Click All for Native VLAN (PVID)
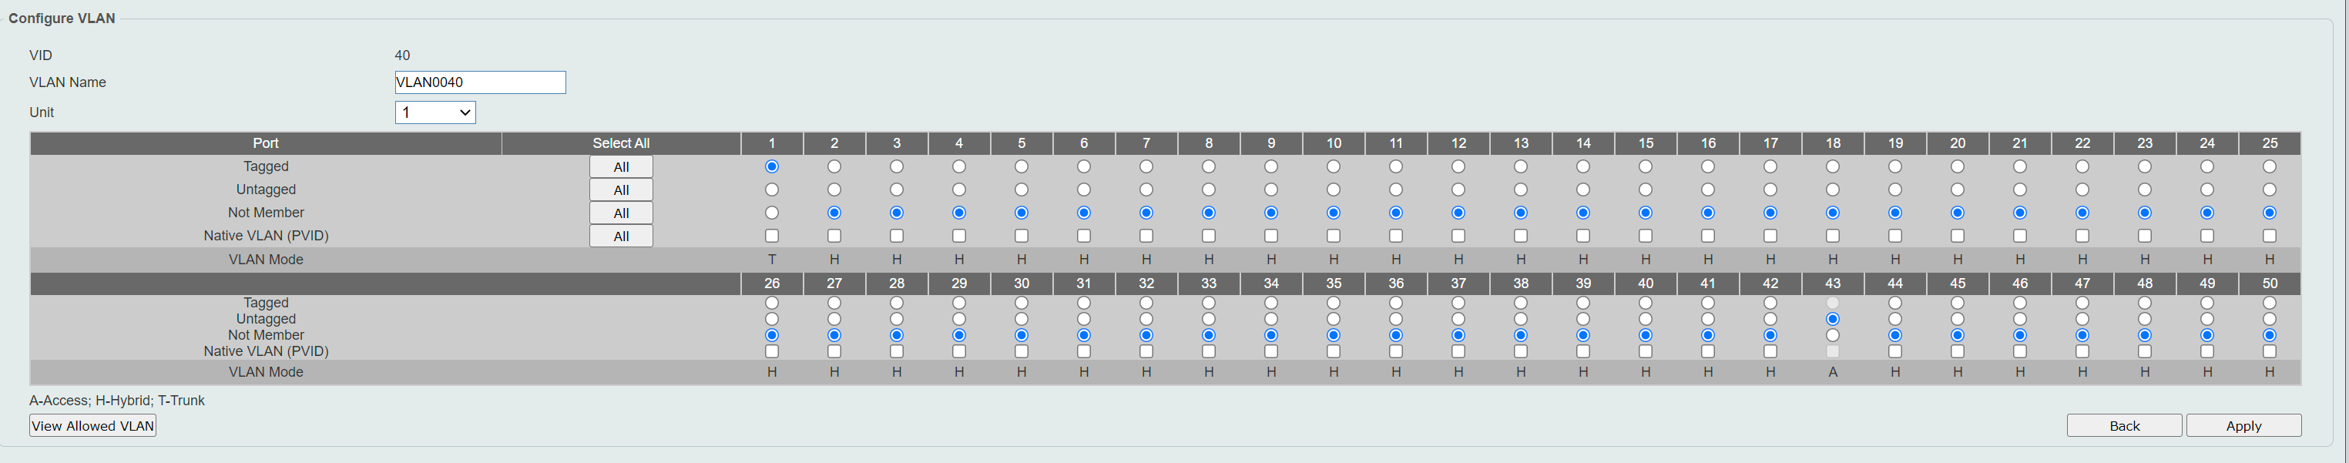 pos(621,236)
